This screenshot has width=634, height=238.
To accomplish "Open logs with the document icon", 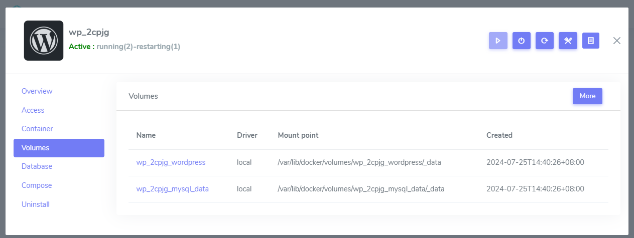I will (x=591, y=41).
